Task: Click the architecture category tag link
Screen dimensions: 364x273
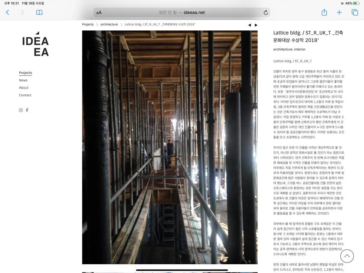Action: tap(283, 49)
